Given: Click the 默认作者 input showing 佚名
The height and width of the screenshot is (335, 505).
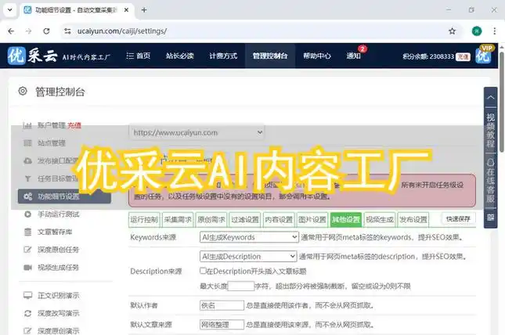Looking at the screenshot, I should [222, 305].
